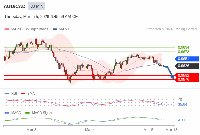This screenshot has width=200, height=135.
Task: Click the Mar 13 axis date label
Action: click(x=172, y=130)
